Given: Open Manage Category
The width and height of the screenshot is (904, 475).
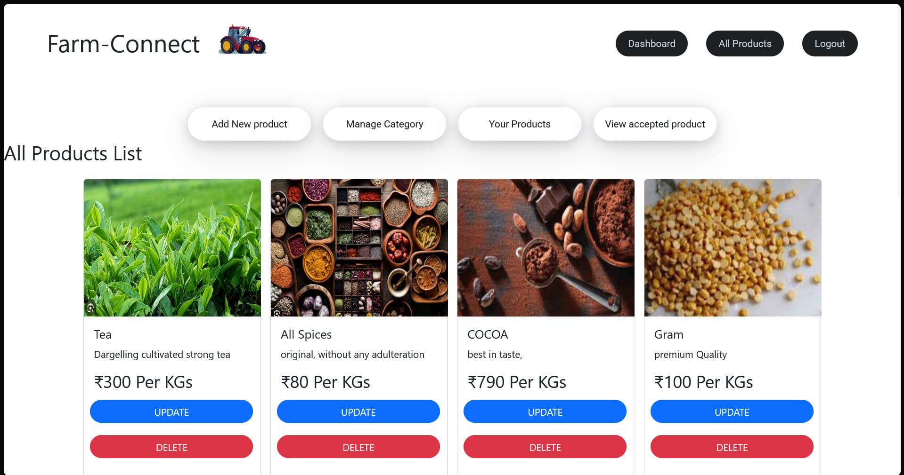Looking at the screenshot, I should coord(384,124).
